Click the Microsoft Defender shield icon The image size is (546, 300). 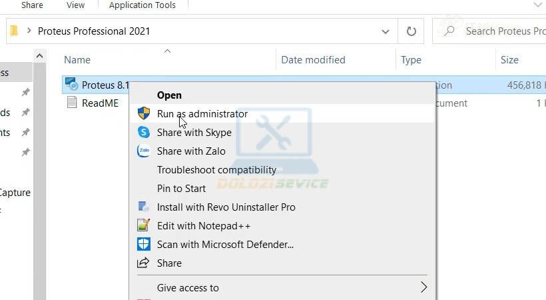[x=143, y=245]
